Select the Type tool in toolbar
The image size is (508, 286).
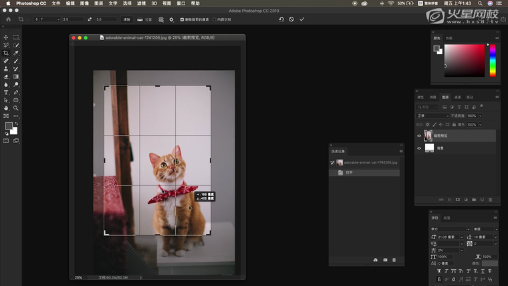point(6,92)
